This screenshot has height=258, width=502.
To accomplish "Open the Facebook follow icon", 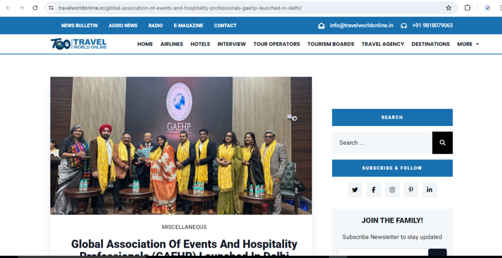I will tap(373, 190).
